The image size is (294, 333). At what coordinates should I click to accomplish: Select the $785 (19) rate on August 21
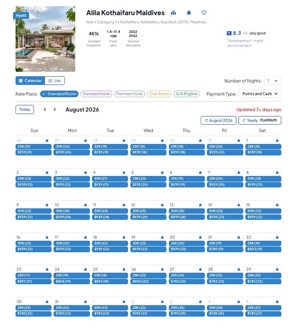click(x=225, y=249)
